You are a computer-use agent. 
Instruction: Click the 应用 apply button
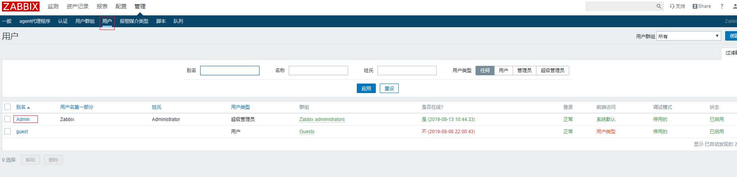[366, 88]
